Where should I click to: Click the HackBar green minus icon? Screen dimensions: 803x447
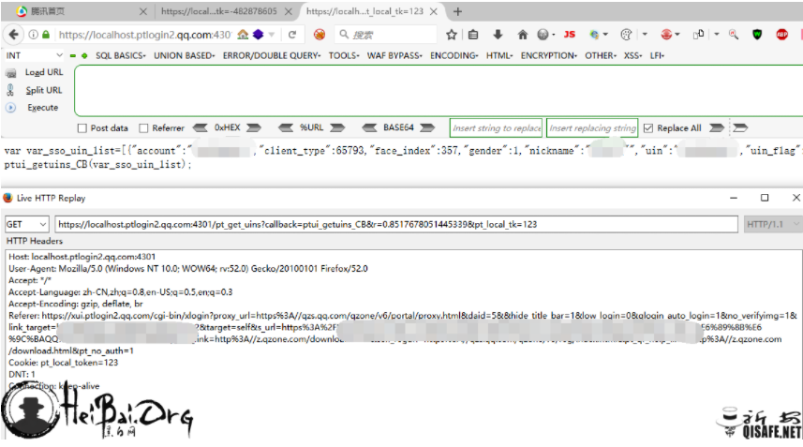click(73, 56)
